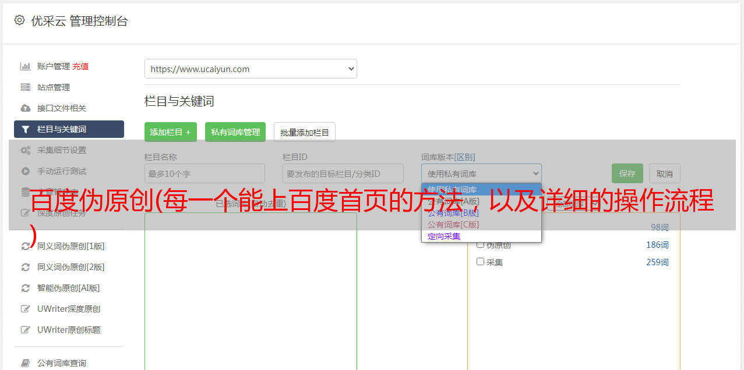Click the 批量添加栏目 button
The height and width of the screenshot is (370, 744).
pyautogui.click(x=305, y=132)
